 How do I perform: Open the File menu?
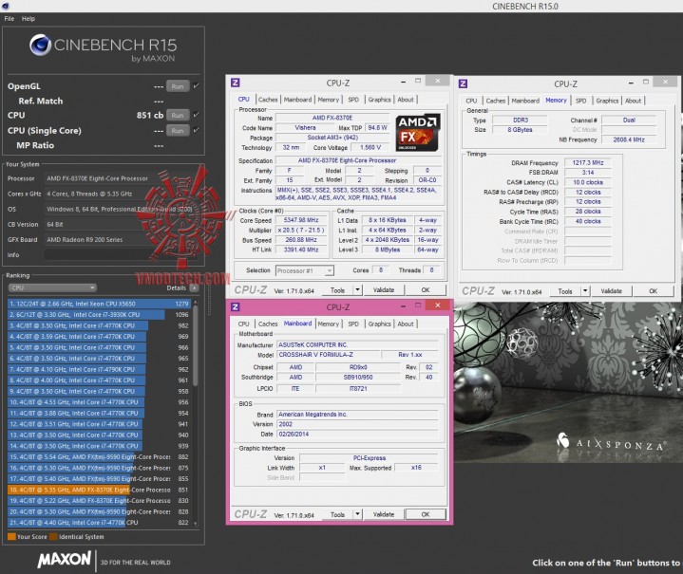(9, 19)
